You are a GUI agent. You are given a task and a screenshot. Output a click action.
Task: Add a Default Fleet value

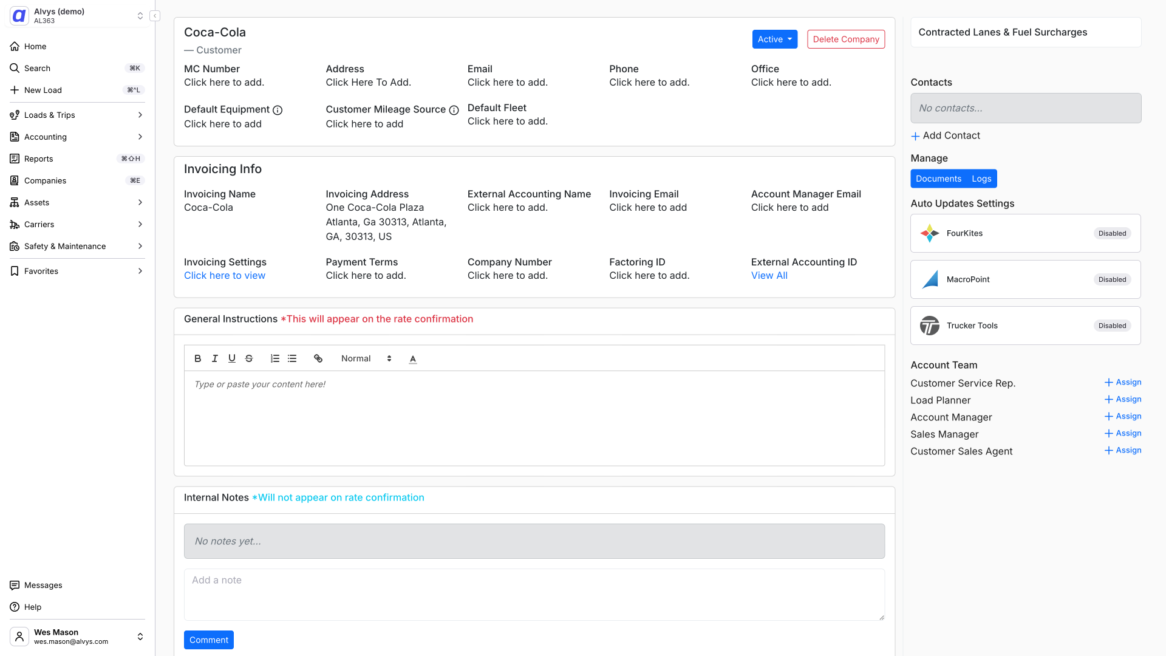pos(508,121)
